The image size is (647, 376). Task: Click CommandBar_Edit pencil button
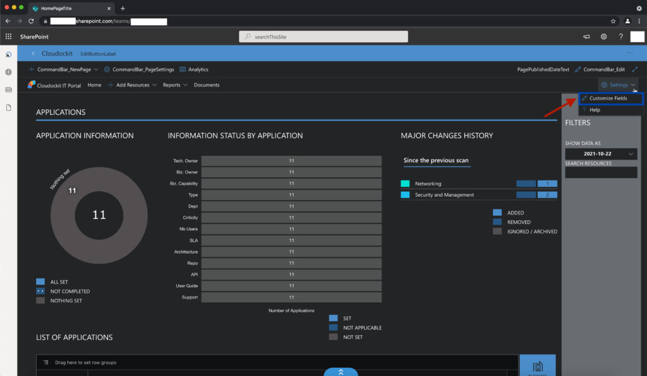(600, 69)
